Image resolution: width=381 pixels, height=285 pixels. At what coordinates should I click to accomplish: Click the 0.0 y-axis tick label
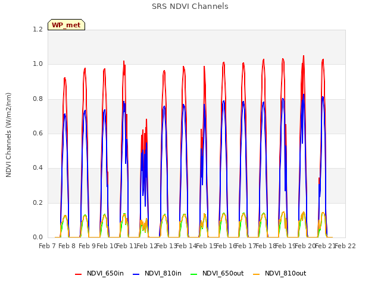pos(38,237)
